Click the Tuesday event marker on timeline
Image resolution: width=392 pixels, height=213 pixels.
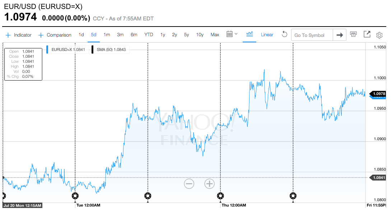tap(75, 195)
